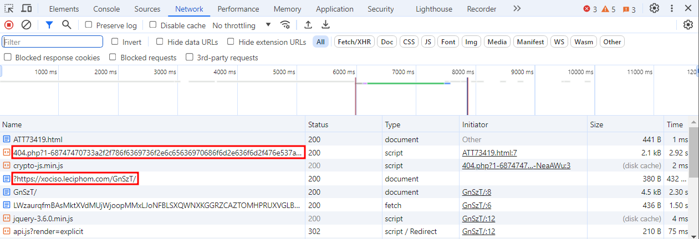Clear the network log
Viewport: 699px width, 239px height.
pyautogui.click(x=26, y=25)
